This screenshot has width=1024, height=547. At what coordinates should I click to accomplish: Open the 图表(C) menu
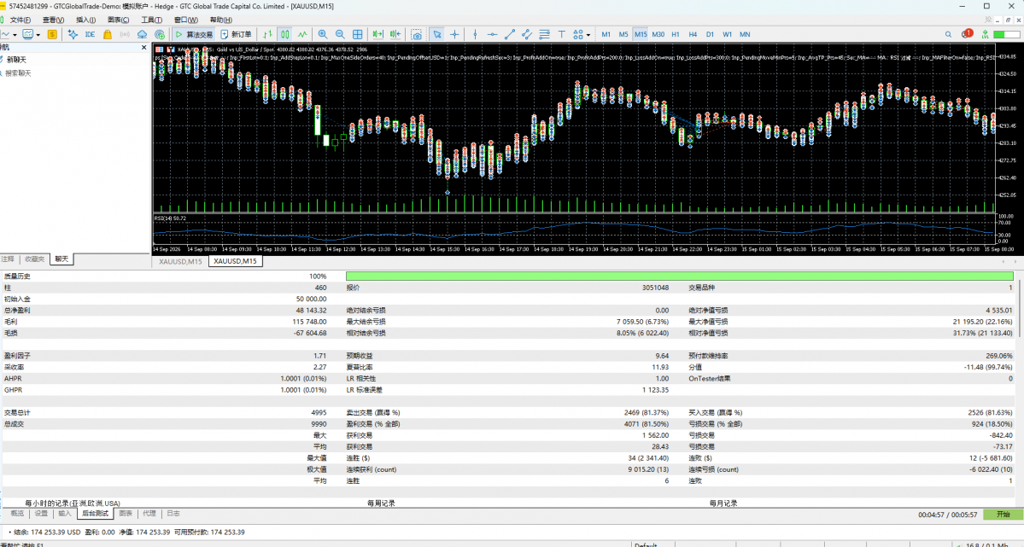click(x=118, y=20)
